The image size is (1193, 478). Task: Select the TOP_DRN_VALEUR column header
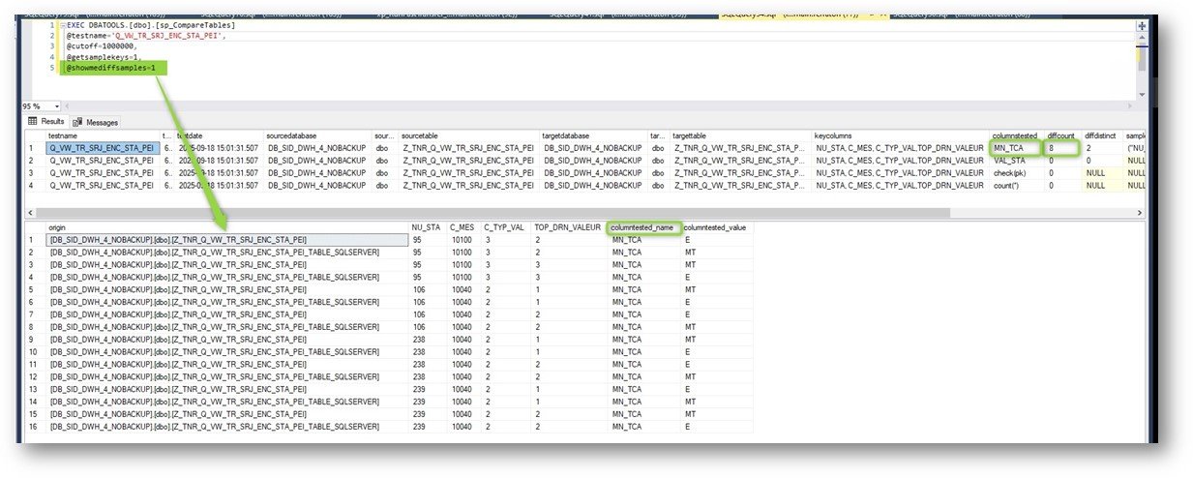point(571,227)
